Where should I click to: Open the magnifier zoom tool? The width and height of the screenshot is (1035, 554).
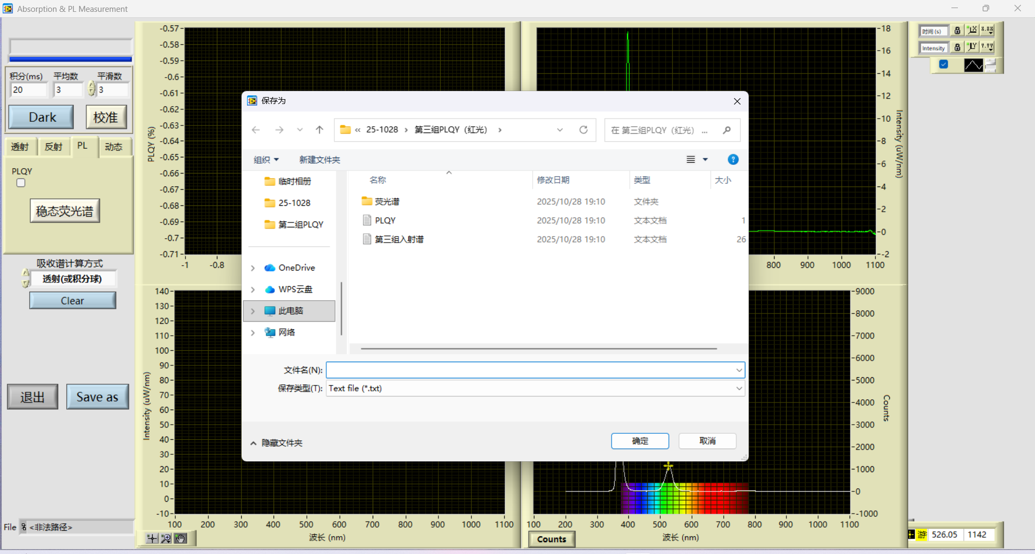pos(166,538)
